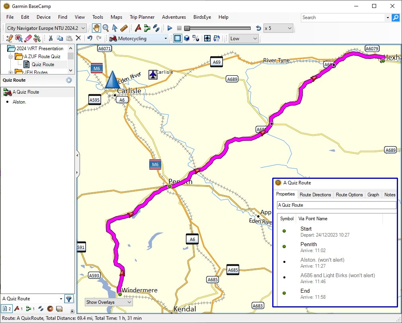Image resolution: width=402 pixels, height=323 pixels.
Task: Open the Show Overlays dropdown
Action: (x=109, y=302)
